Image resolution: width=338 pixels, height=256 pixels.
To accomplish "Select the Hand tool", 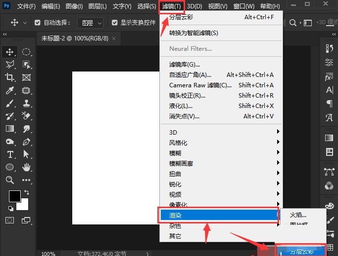I will point(26,167).
